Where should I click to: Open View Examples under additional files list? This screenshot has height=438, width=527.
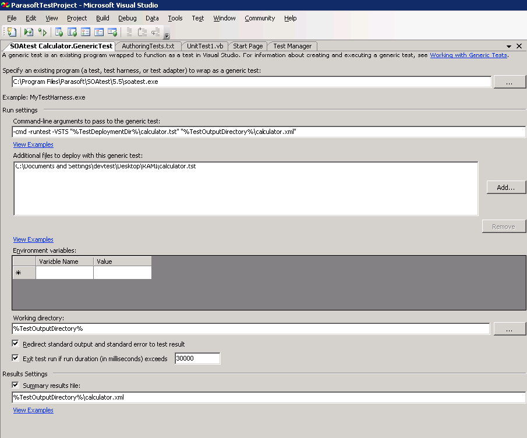click(33, 239)
